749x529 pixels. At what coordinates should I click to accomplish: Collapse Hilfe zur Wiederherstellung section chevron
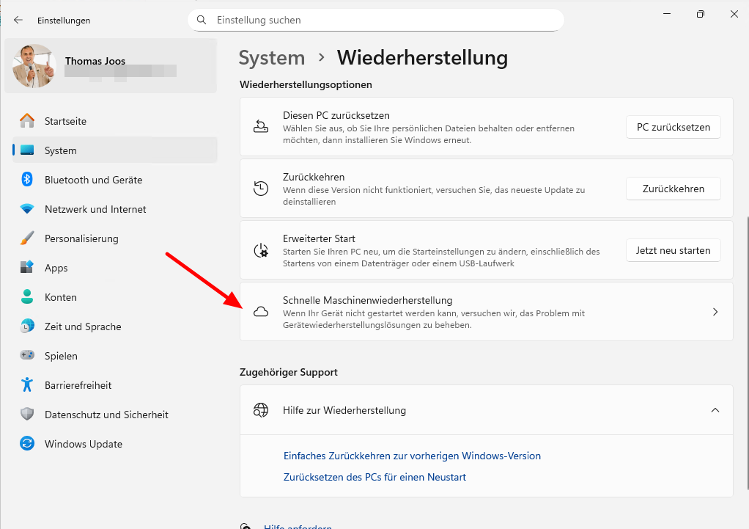coord(715,410)
